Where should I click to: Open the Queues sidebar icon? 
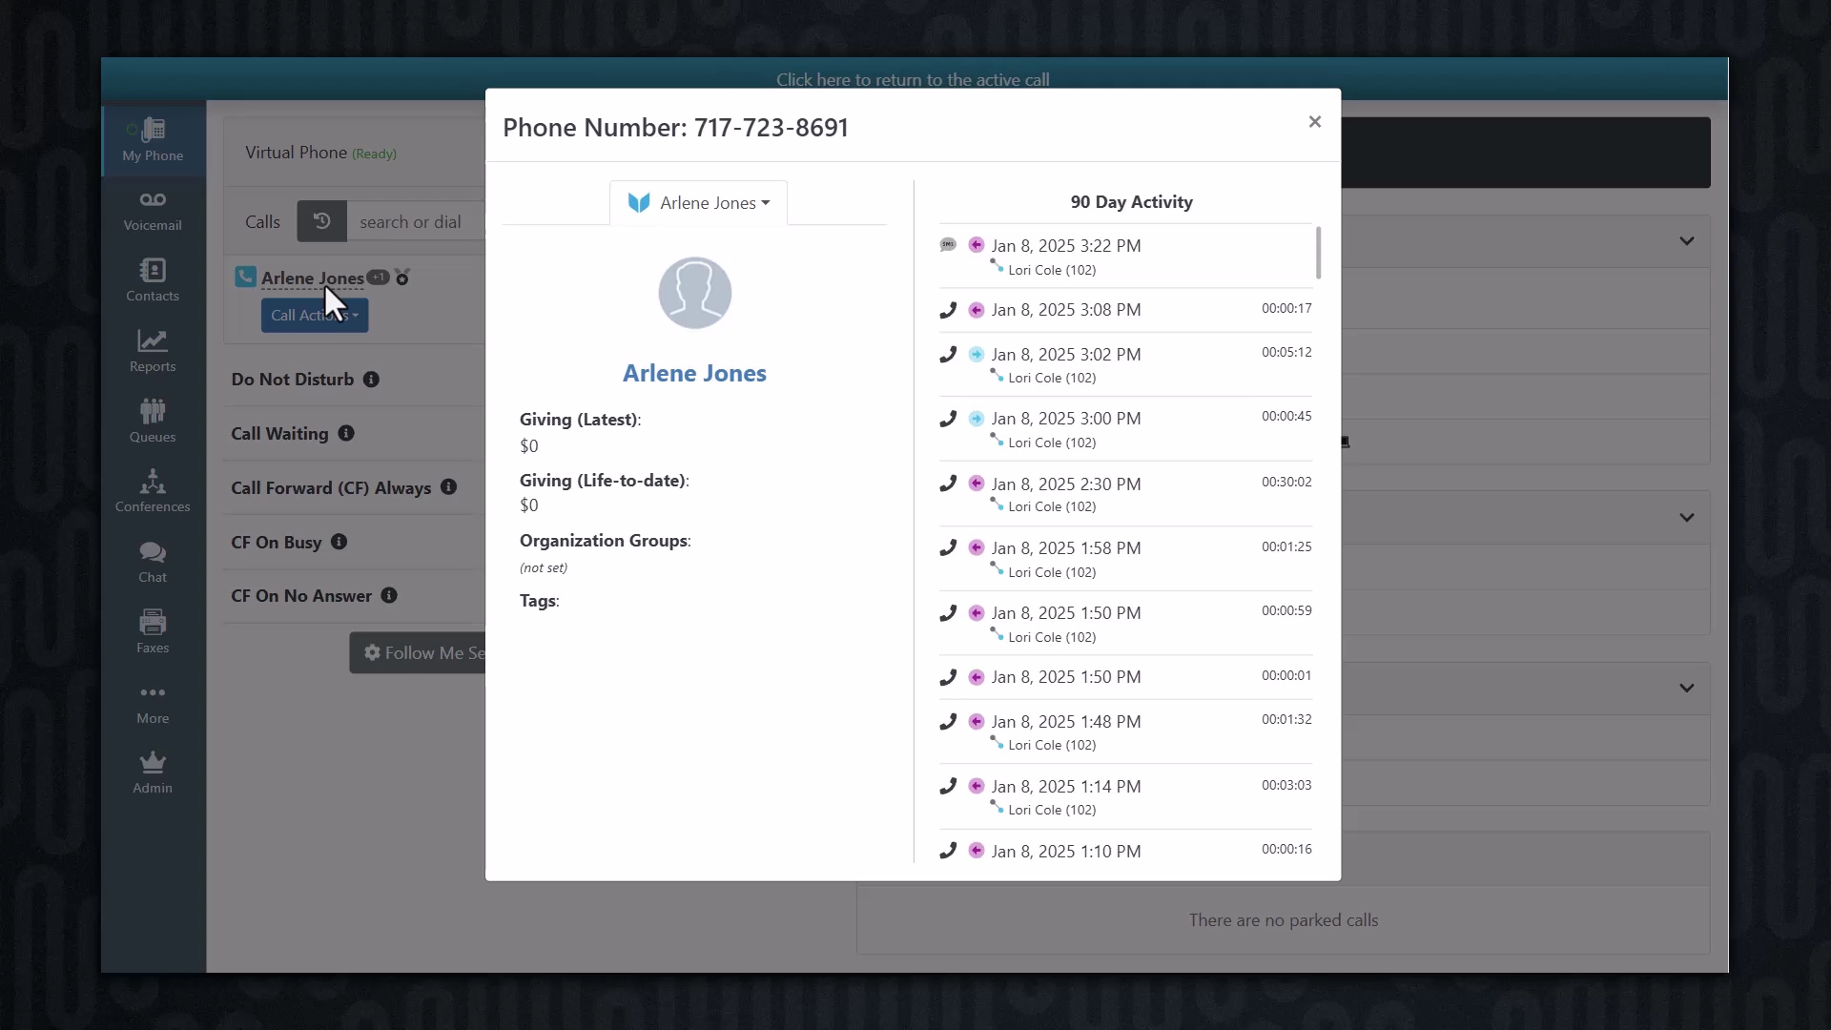153,422
